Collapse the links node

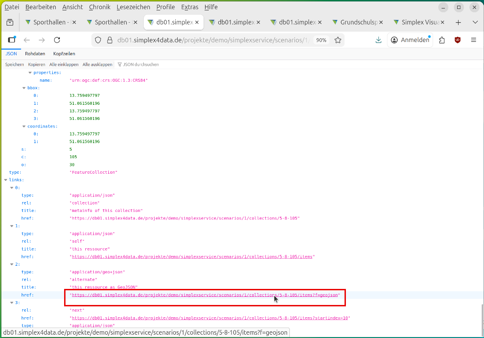point(6,180)
